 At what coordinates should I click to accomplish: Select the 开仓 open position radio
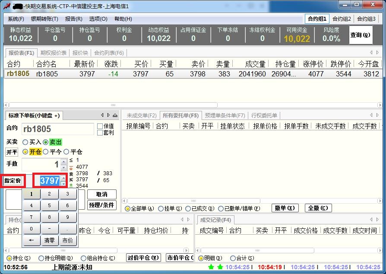(x=25, y=152)
